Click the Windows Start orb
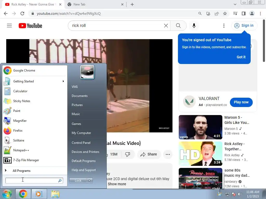 click(x=7, y=194)
